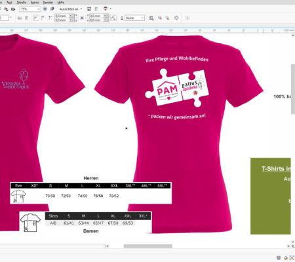Select the 'Ihre Pflege und Wohlbefinden' text
Viewport: 295px width, 262px height.
point(177,59)
